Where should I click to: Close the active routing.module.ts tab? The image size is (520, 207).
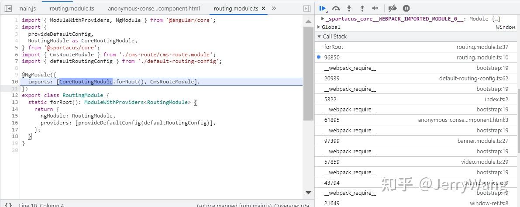point(264,9)
